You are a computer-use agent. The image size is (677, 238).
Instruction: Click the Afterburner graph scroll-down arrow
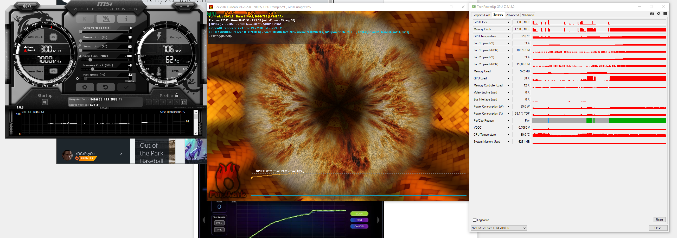196,133
